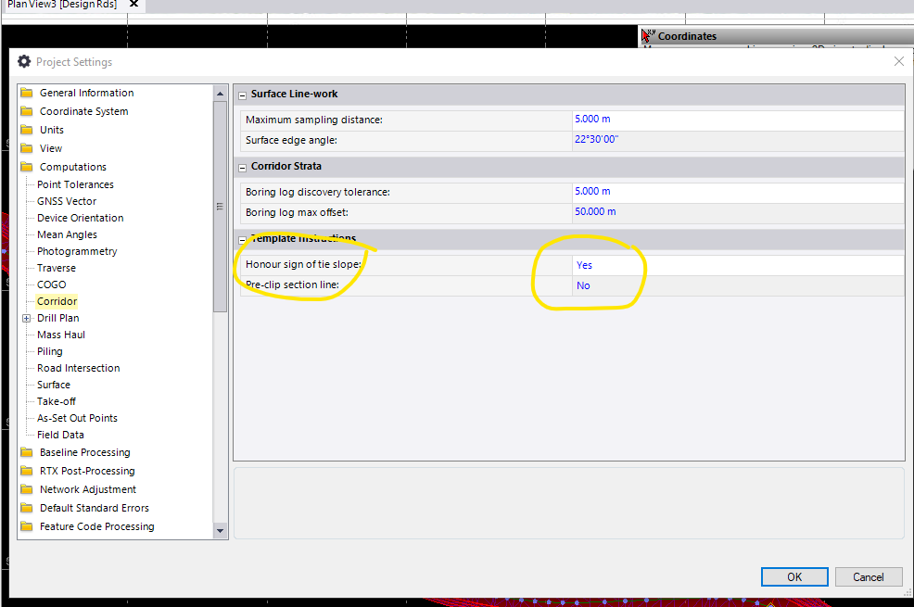The height and width of the screenshot is (607, 914).
Task: Select Surface computation settings
Action: coord(53,386)
